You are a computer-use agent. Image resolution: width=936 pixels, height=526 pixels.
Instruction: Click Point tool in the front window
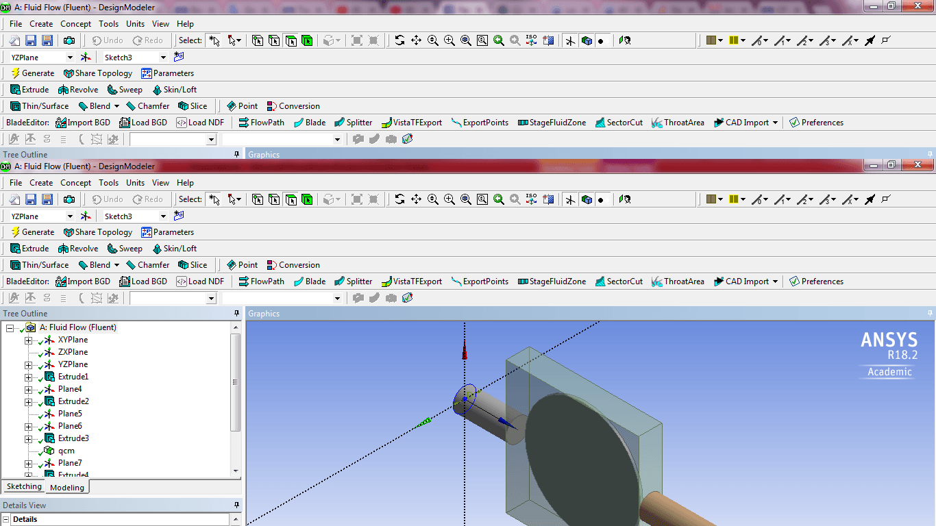click(242, 265)
